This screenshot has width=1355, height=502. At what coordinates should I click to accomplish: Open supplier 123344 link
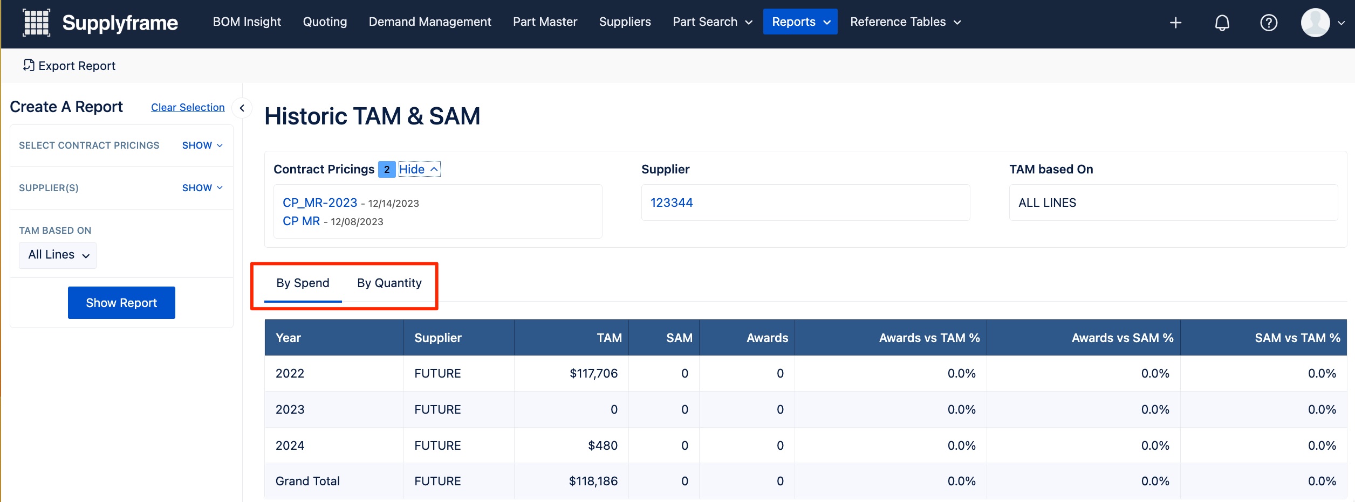(671, 203)
